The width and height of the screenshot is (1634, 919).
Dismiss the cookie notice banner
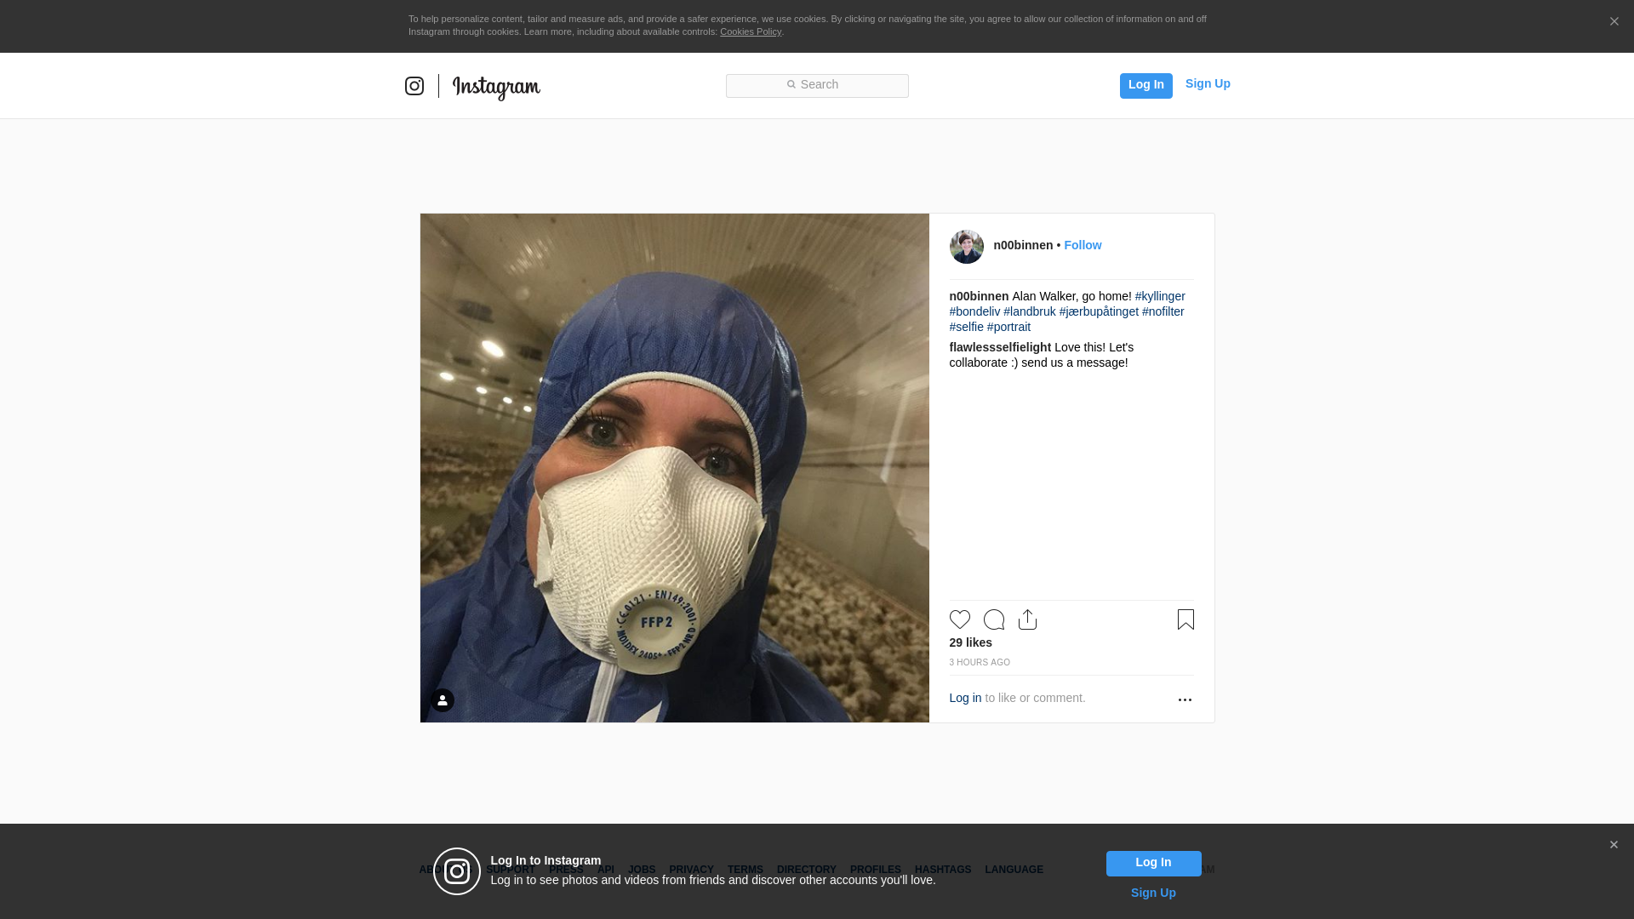click(x=1614, y=22)
